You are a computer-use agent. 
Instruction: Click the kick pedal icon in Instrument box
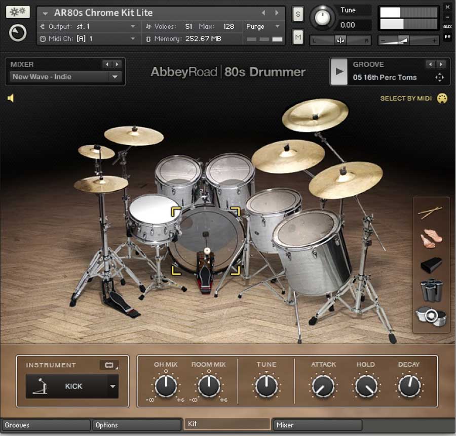click(41, 386)
